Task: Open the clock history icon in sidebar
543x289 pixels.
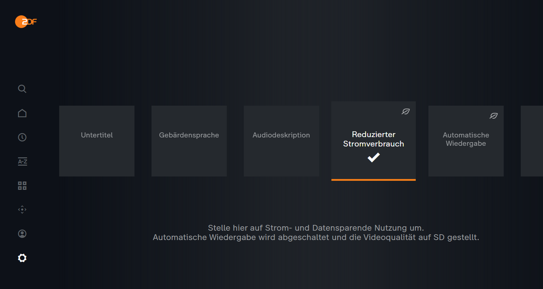Action: coord(22,137)
